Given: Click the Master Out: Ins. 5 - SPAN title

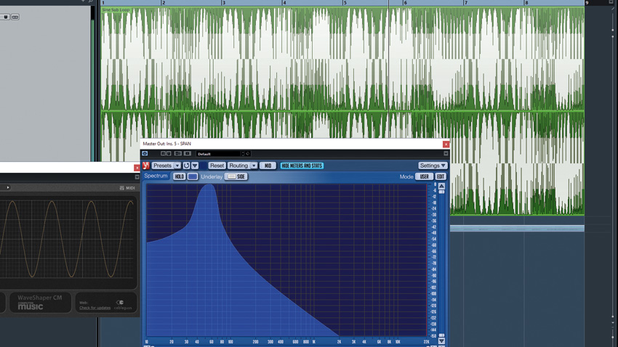Looking at the screenshot, I should click(166, 144).
